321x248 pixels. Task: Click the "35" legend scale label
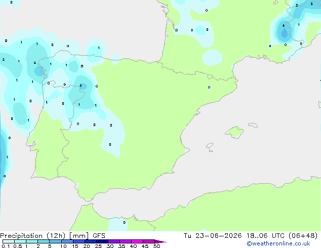(x=122, y=246)
